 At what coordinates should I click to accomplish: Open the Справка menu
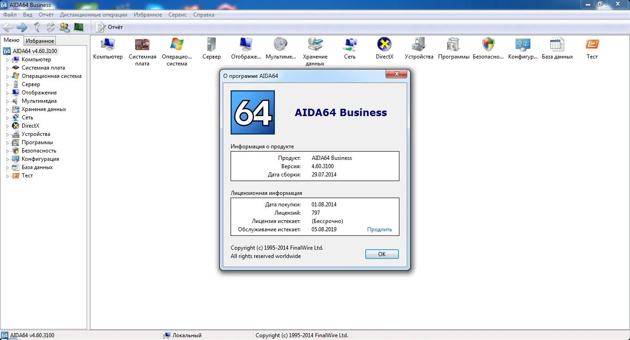(204, 15)
